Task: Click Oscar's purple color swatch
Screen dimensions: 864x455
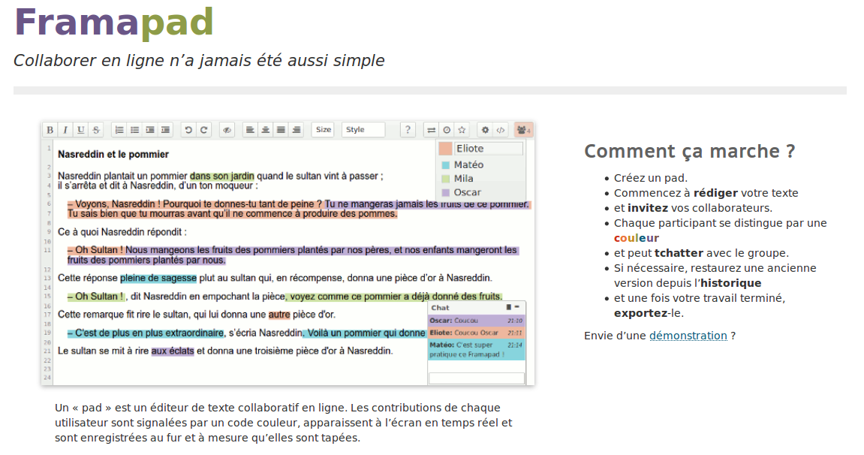Action: tap(446, 193)
